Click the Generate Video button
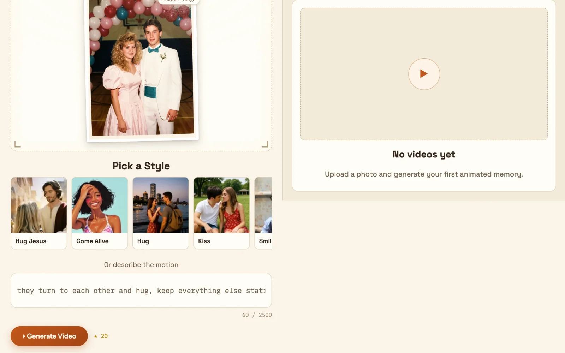This screenshot has height=353, width=565. (x=49, y=336)
